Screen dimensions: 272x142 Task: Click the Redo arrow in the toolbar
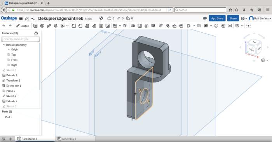(x=10, y=26)
